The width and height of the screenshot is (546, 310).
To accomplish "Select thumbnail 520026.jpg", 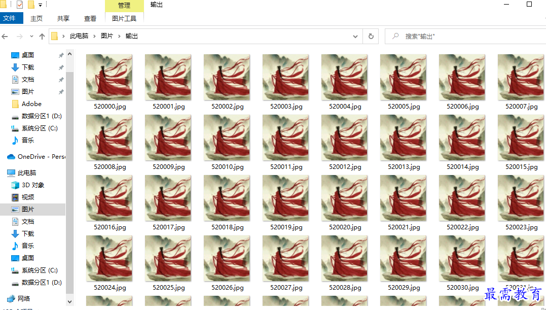I will tap(227, 258).
